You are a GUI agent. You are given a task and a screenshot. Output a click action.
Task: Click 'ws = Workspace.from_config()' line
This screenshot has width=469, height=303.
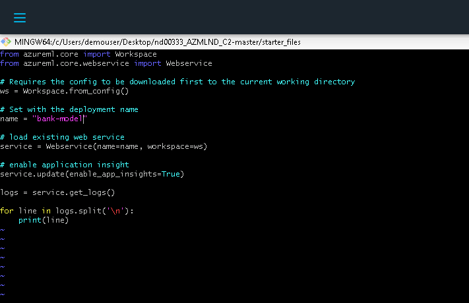(64, 91)
